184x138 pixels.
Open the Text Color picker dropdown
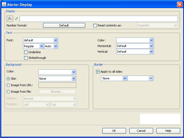tap(135, 40)
